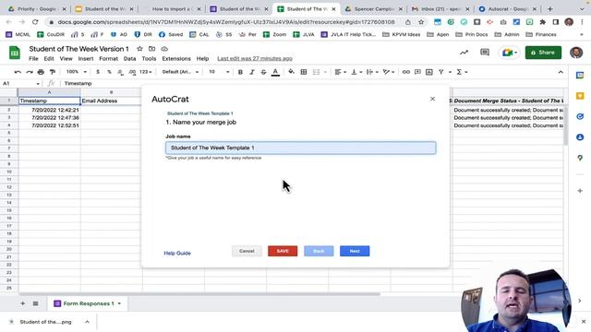Open the text color picker
Viewport: 591px width, 332px height.
pyautogui.click(x=275, y=72)
